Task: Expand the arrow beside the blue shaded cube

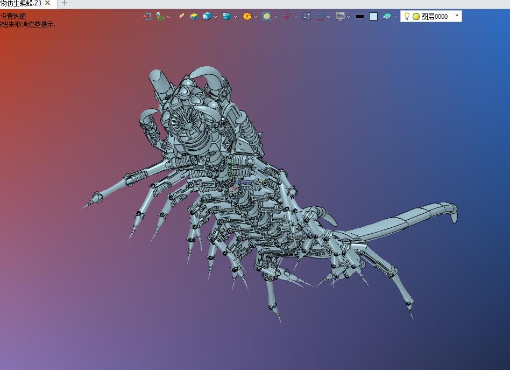Action: pyautogui.click(x=216, y=17)
